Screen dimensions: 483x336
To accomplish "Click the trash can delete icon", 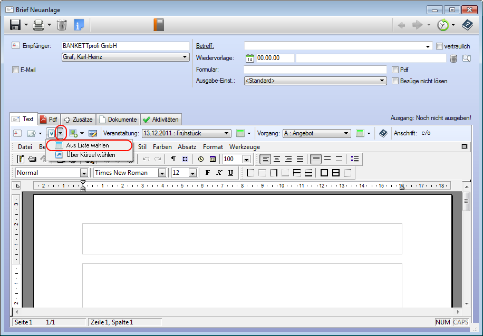I will coord(62,25).
